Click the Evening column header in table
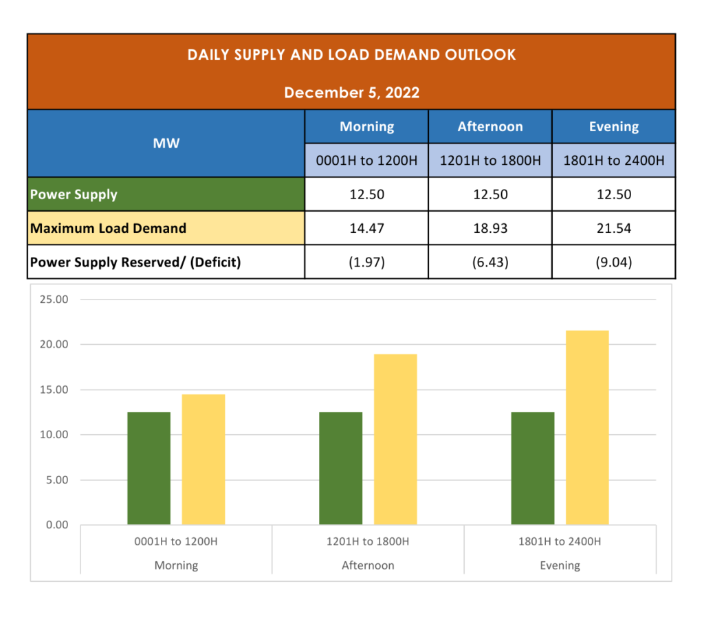Viewport: 704px width, 621px height. click(x=613, y=126)
